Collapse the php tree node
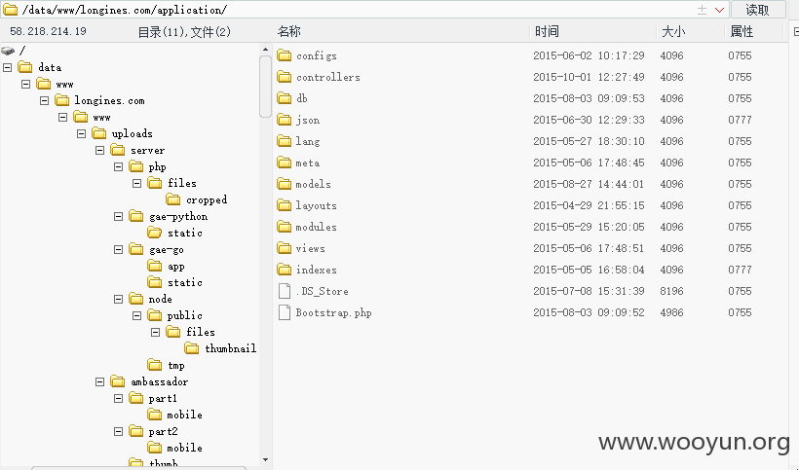 tap(119, 166)
